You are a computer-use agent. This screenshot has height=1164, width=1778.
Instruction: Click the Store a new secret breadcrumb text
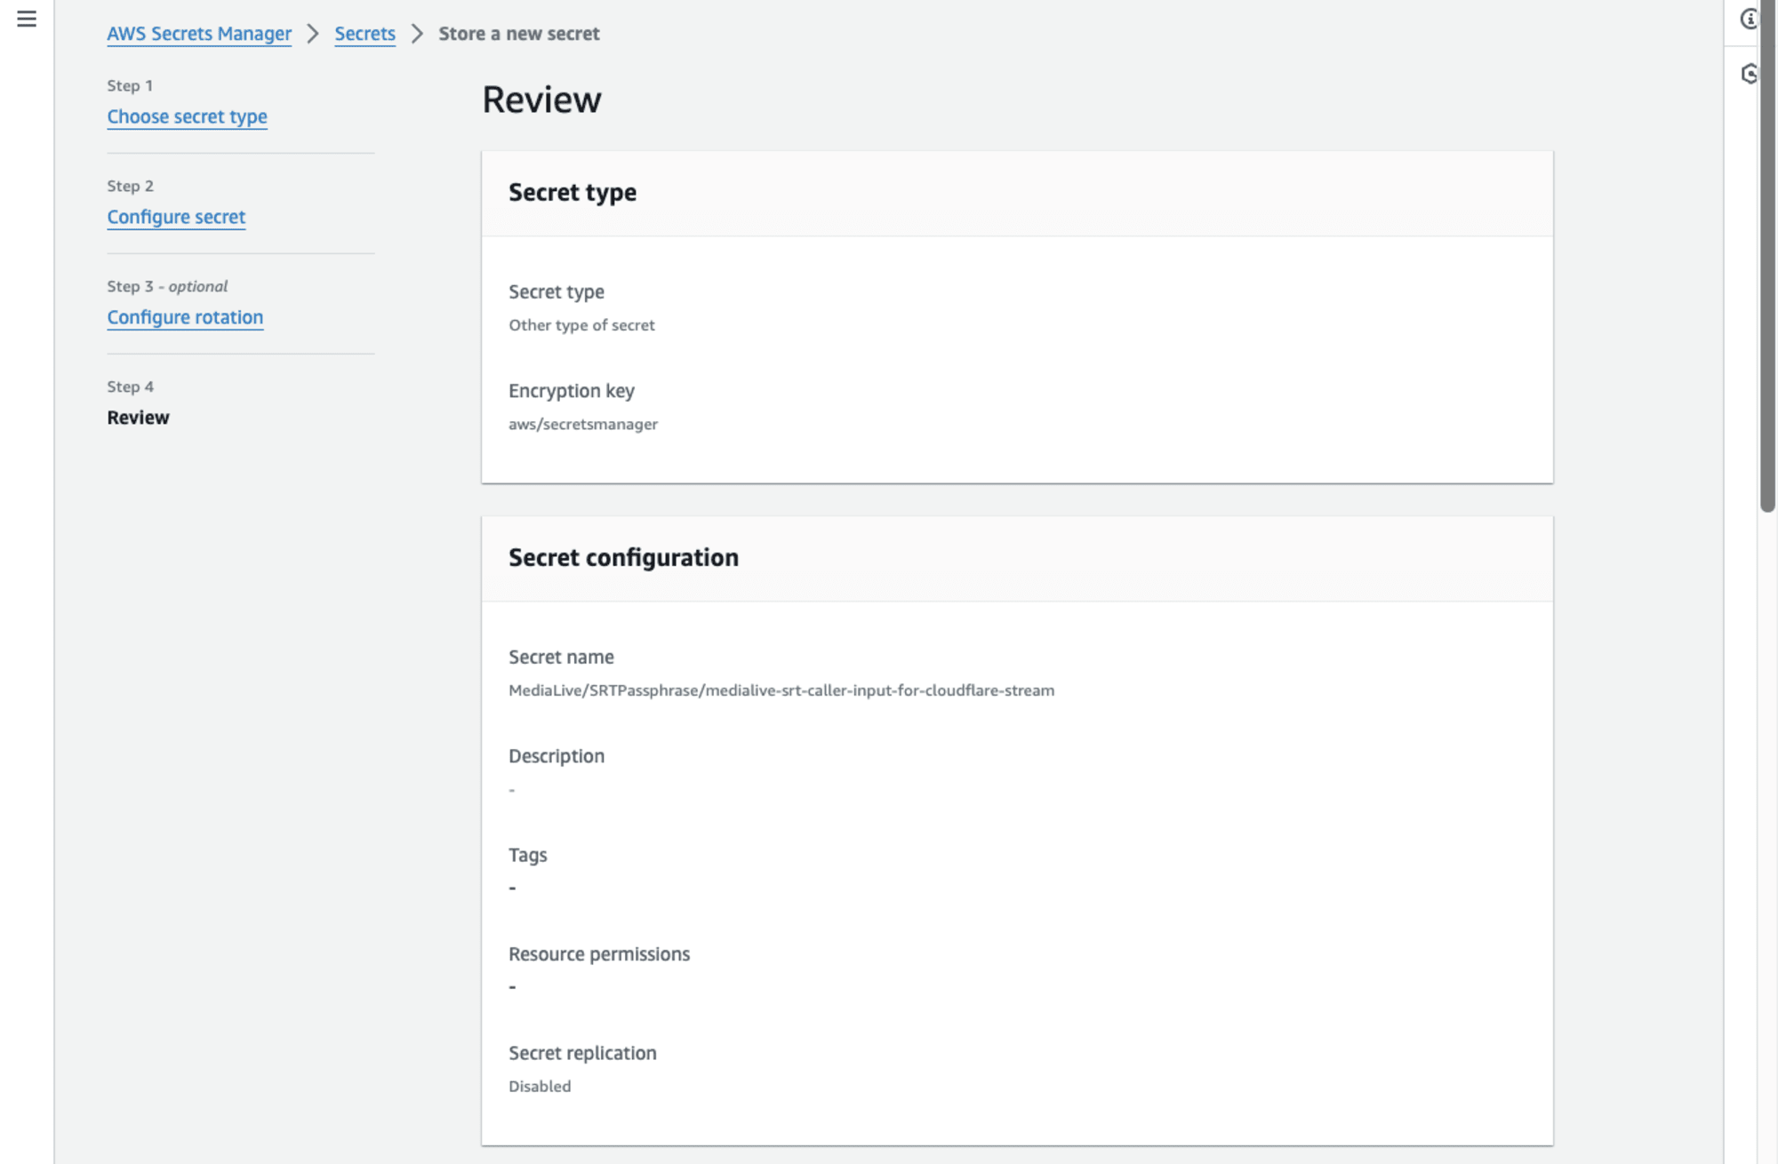(x=518, y=34)
